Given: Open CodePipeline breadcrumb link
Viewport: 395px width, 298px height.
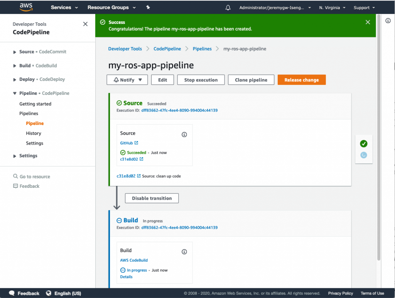Looking at the screenshot, I should pos(167,49).
